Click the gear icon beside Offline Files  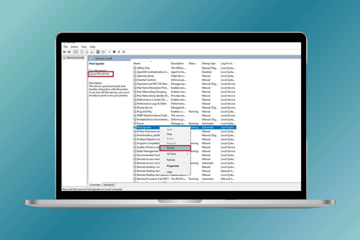tap(135, 68)
